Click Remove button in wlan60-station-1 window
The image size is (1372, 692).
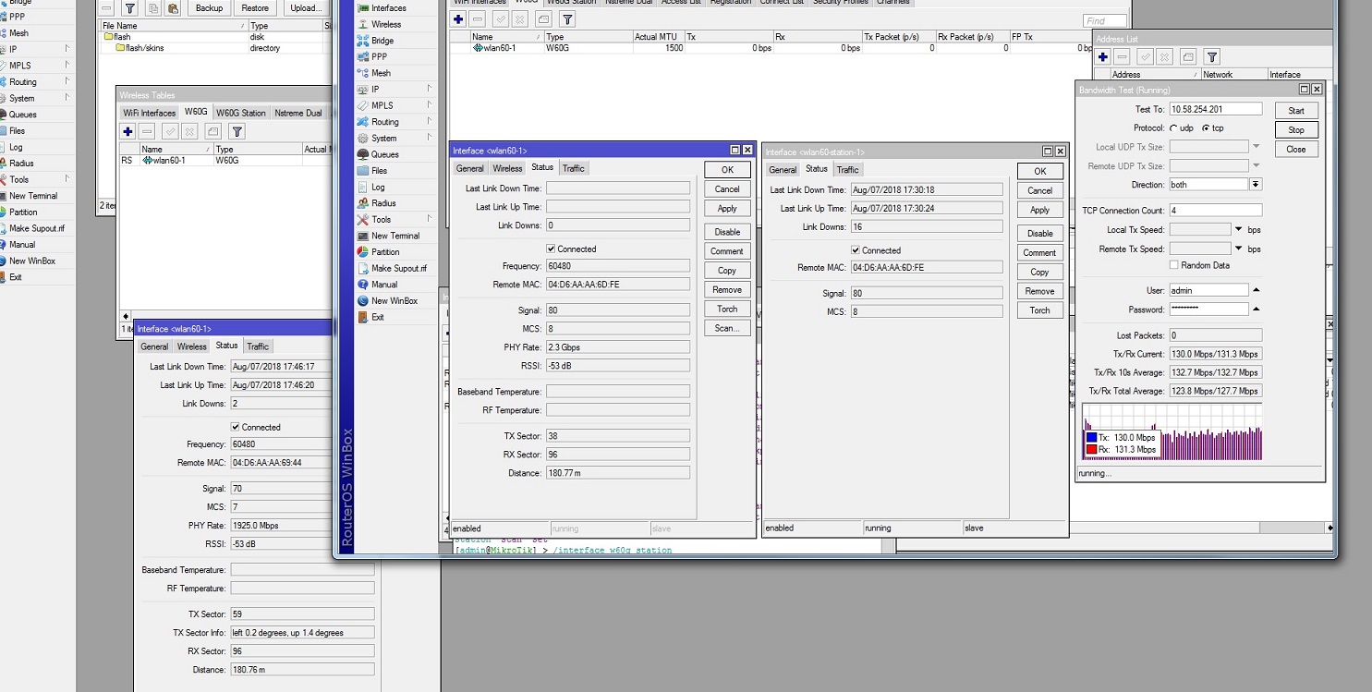(x=1039, y=291)
